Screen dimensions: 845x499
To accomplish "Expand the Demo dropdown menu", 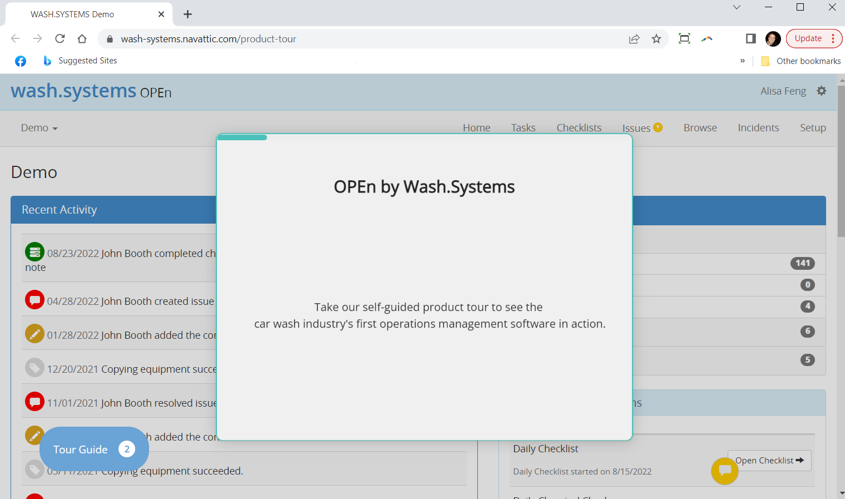I will [x=39, y=128].
